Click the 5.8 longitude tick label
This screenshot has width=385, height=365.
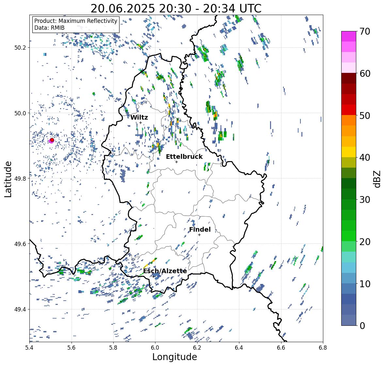tap(113, 348)
